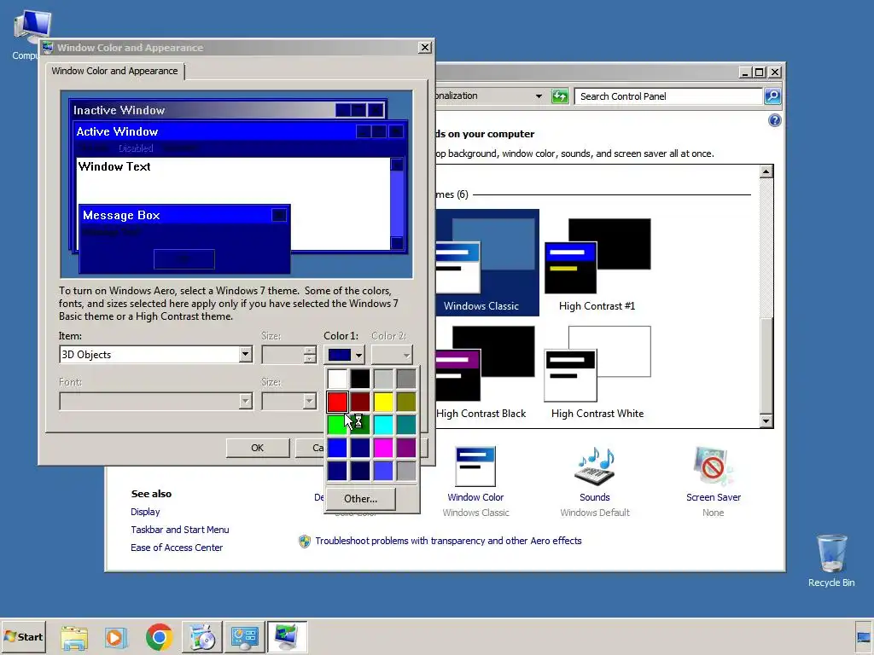Choose the bright lime green swatch
The height and width of the screenshot is (655, 874).
pyautogui.click(x=337, y=425)
